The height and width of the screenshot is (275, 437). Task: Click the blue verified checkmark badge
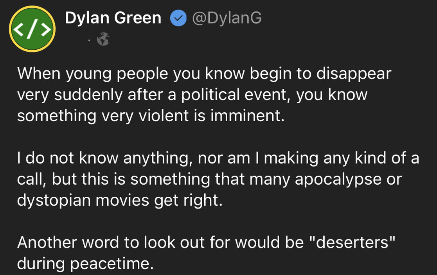[177, 18]
